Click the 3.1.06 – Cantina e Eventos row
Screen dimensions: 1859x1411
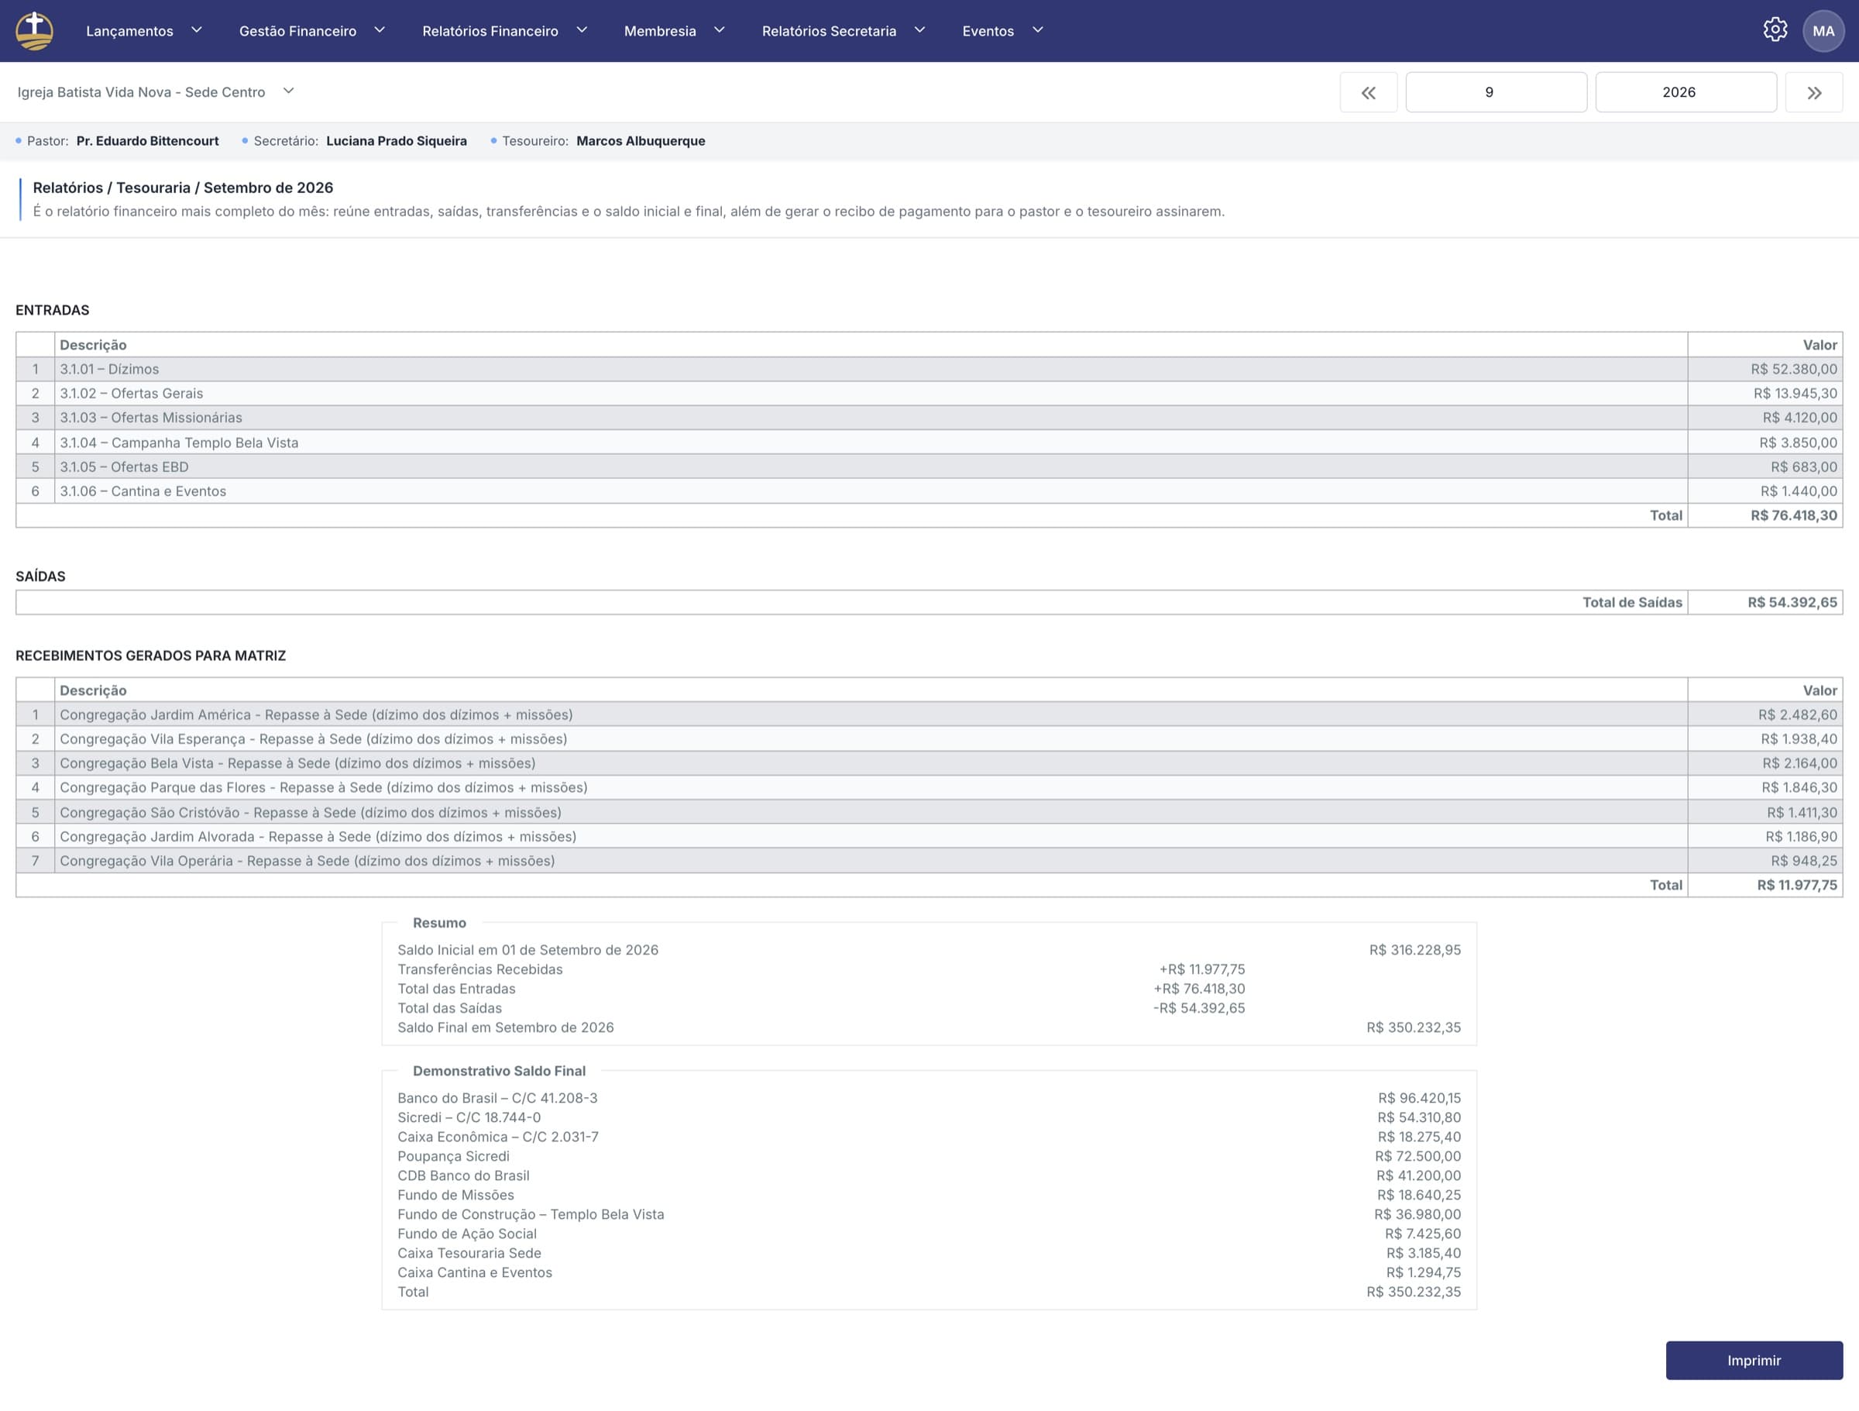click(929, 491)
